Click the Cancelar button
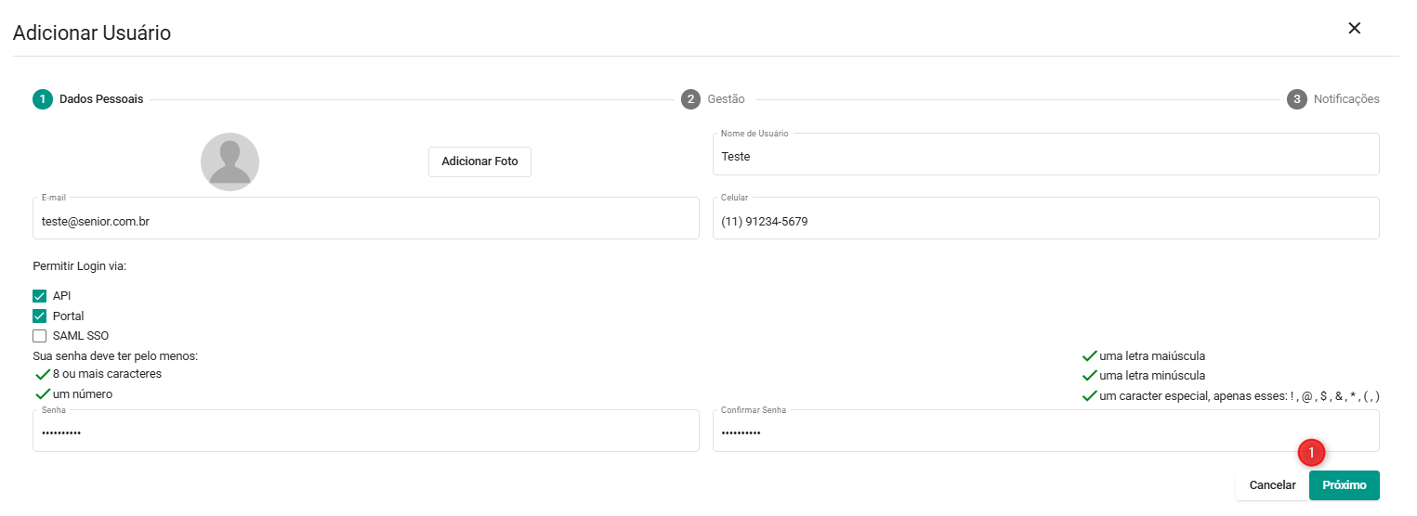Image resolution: width=1417 pixels, height=516 pixels. (x=1272, y=485)
